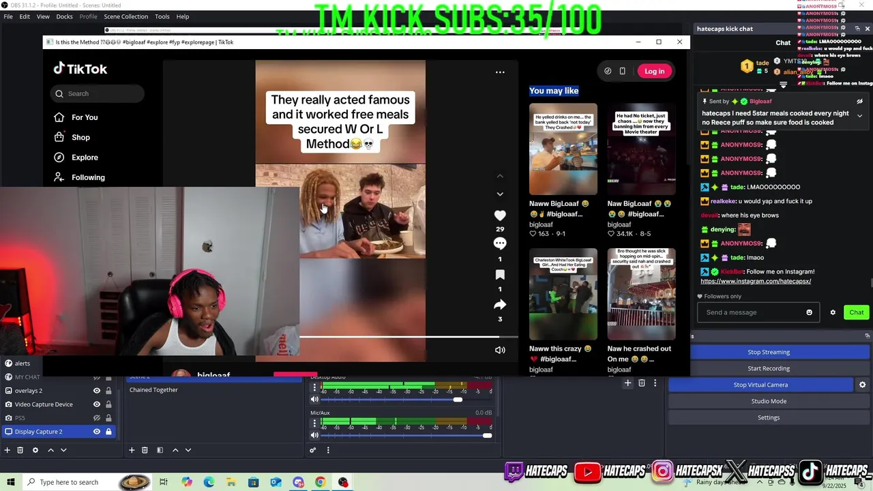This screenshot has width=873, height=491.
Task: Open the TikTok video comments
Action: click(x=500, y=244)
